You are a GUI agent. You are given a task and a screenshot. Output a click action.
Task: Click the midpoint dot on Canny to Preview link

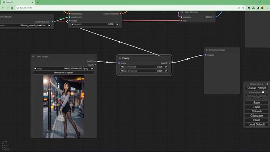pyautogui.click(x=187, y=59)
